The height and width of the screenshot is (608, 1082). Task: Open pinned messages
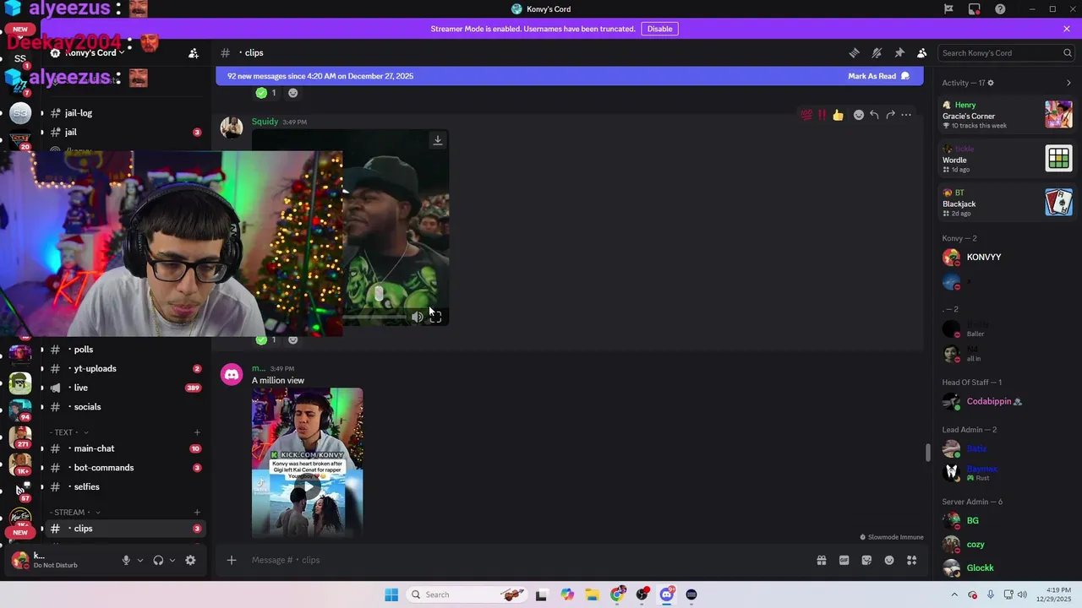click(899, 52)
